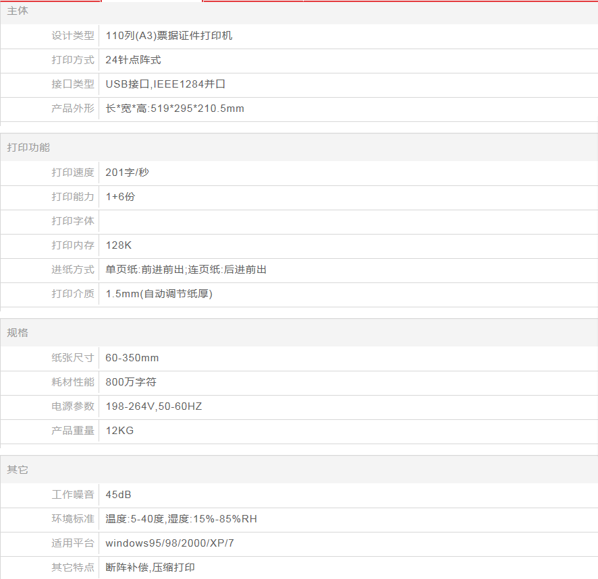This screenshot has height=579, width=598.
Task: Select the USB接口,IEEE1284并口 interface text
Action: click(165, 84)
